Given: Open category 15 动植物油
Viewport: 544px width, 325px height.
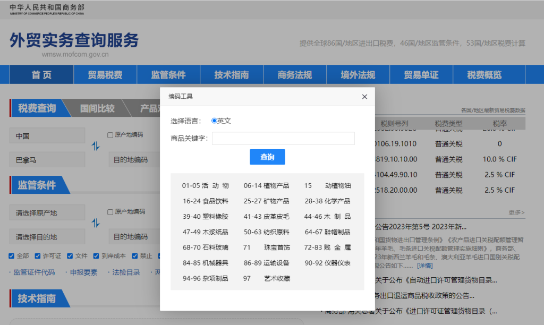Looking at the screenshot, I should pyautogui.click(x=327, y=185).
